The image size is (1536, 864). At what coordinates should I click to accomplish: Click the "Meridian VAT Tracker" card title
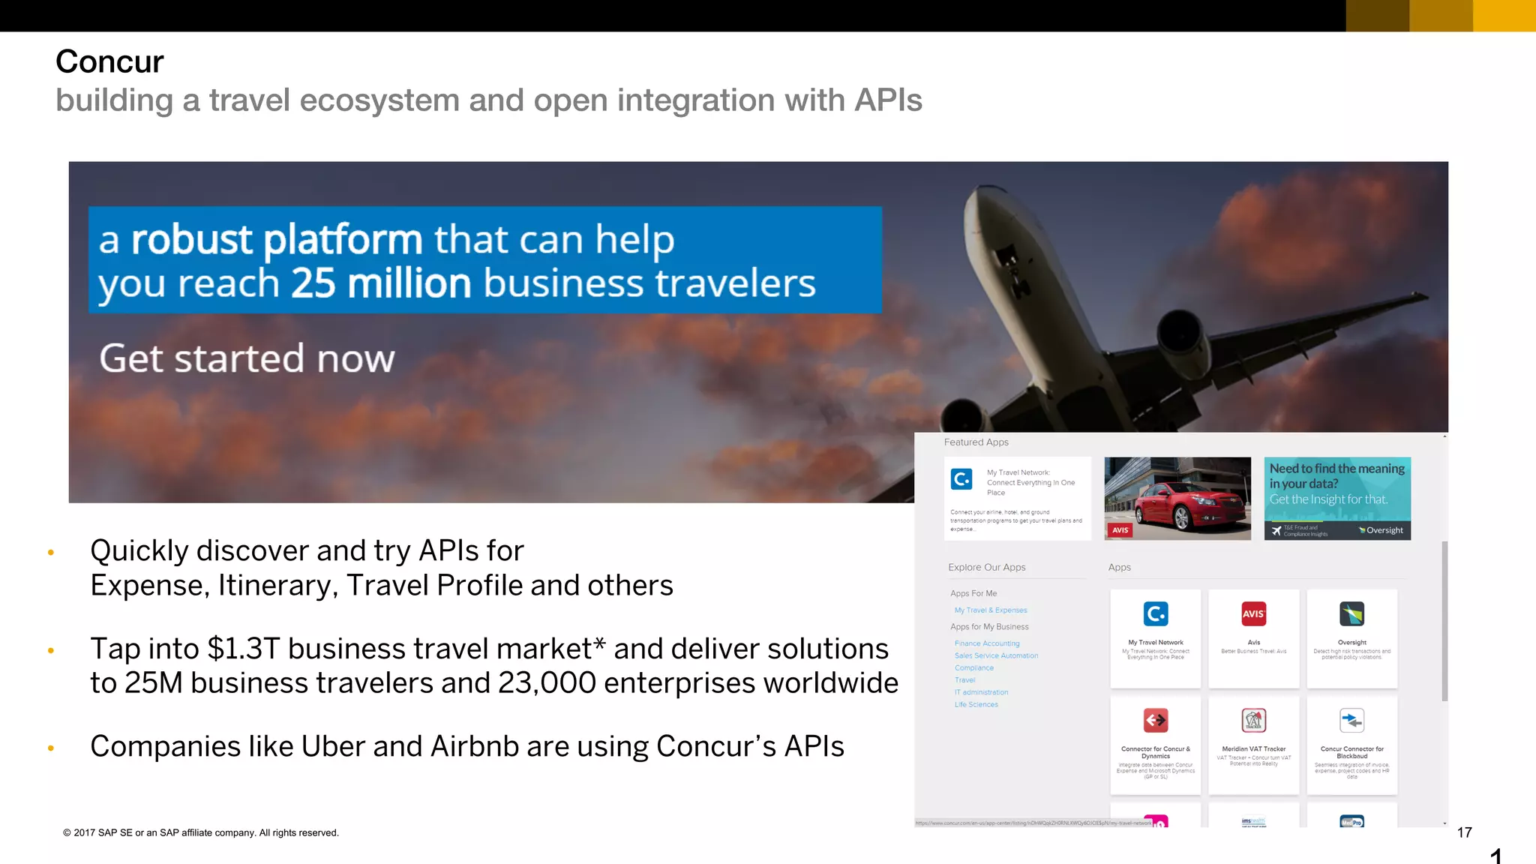tap(1254, 749)
